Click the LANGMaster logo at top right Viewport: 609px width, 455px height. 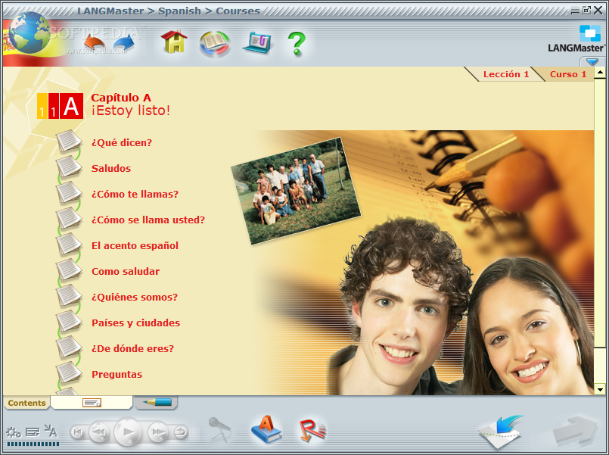[x=576, y=39]
